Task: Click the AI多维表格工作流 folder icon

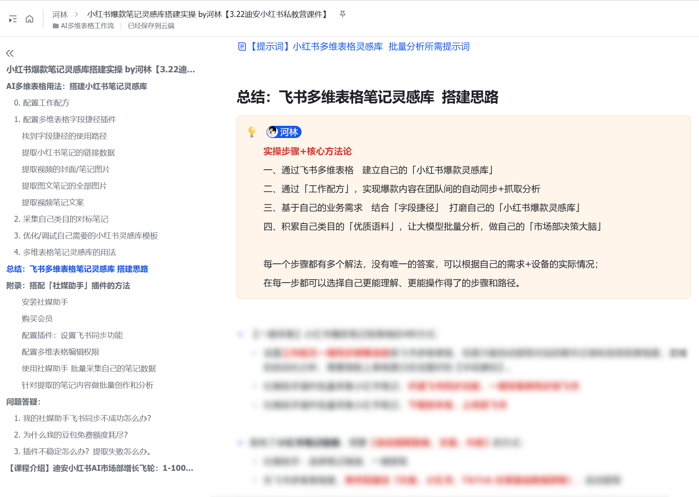Action: 56,26
